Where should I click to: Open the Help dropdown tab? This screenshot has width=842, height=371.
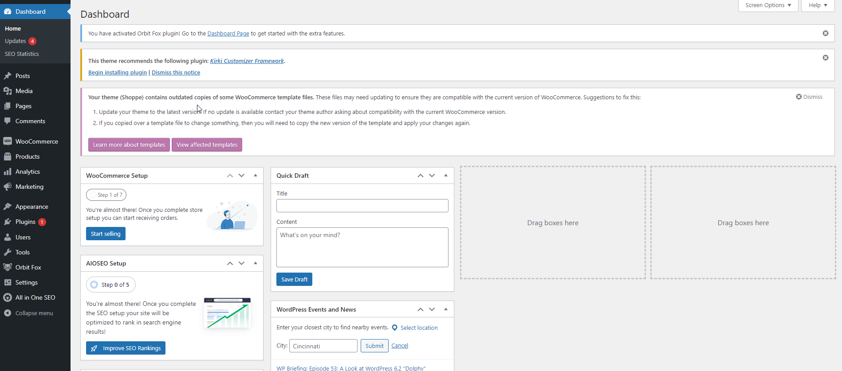[818, 5]
